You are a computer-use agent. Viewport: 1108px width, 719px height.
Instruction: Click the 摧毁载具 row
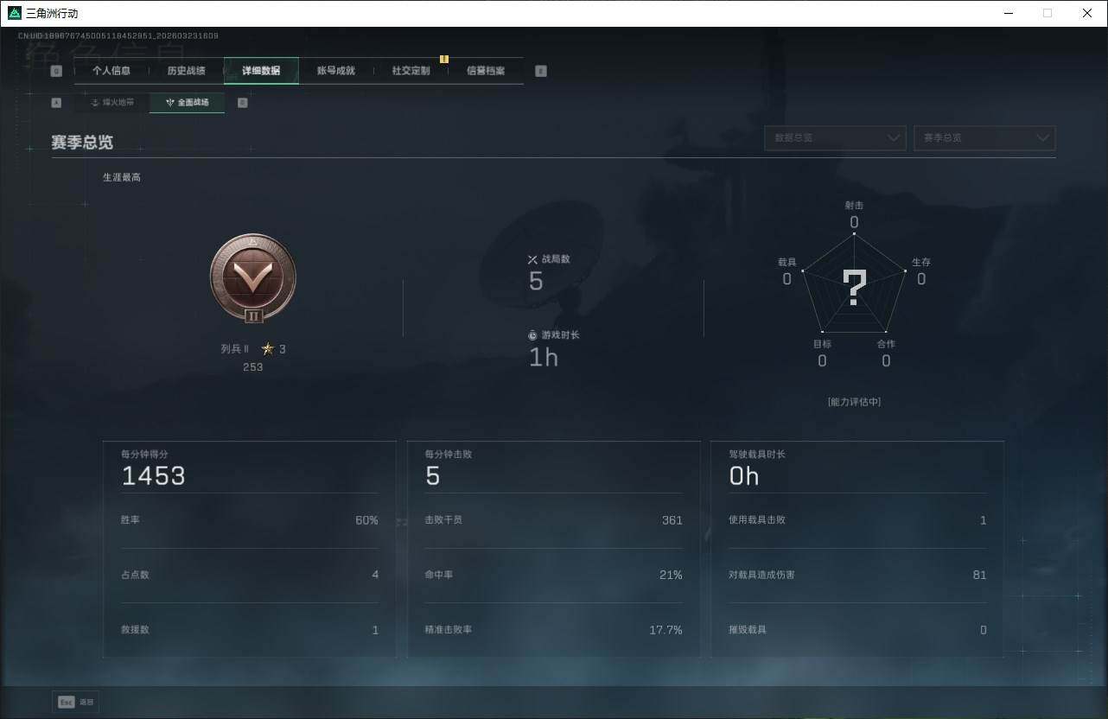(857, 630)
